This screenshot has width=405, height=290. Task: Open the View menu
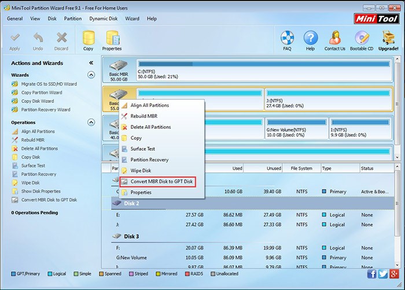click(35, 18)
